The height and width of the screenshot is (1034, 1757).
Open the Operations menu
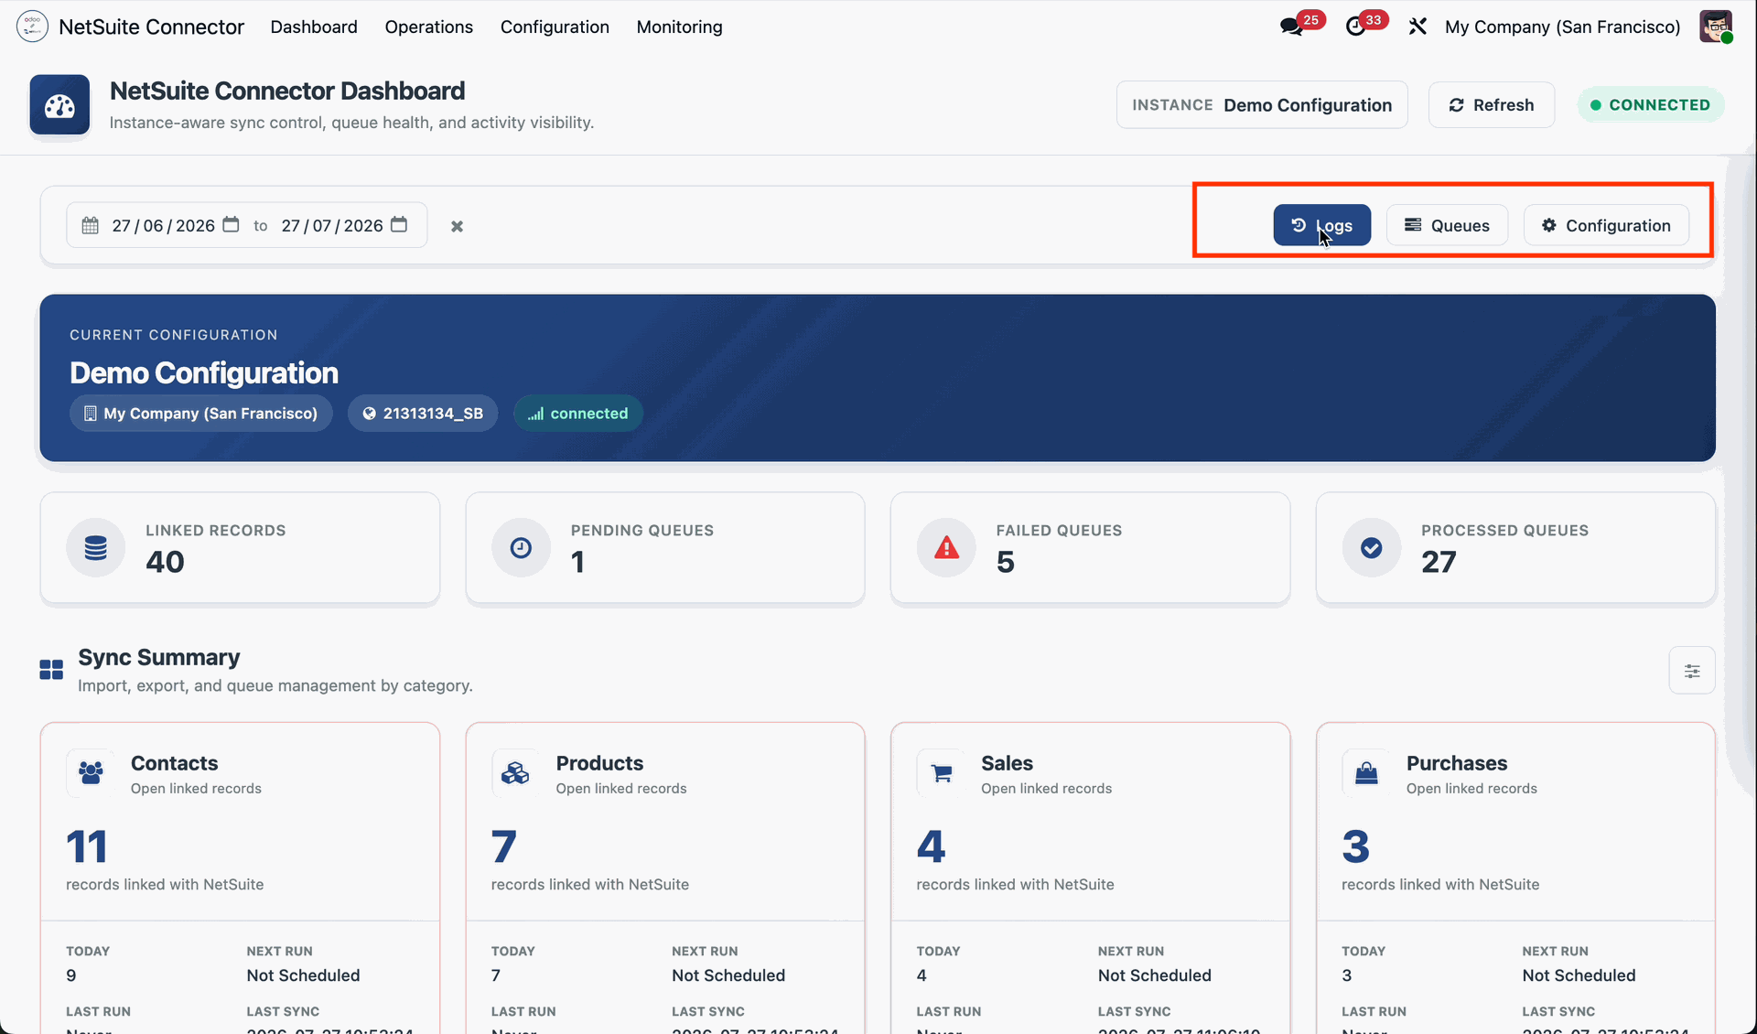click(429, 27)
